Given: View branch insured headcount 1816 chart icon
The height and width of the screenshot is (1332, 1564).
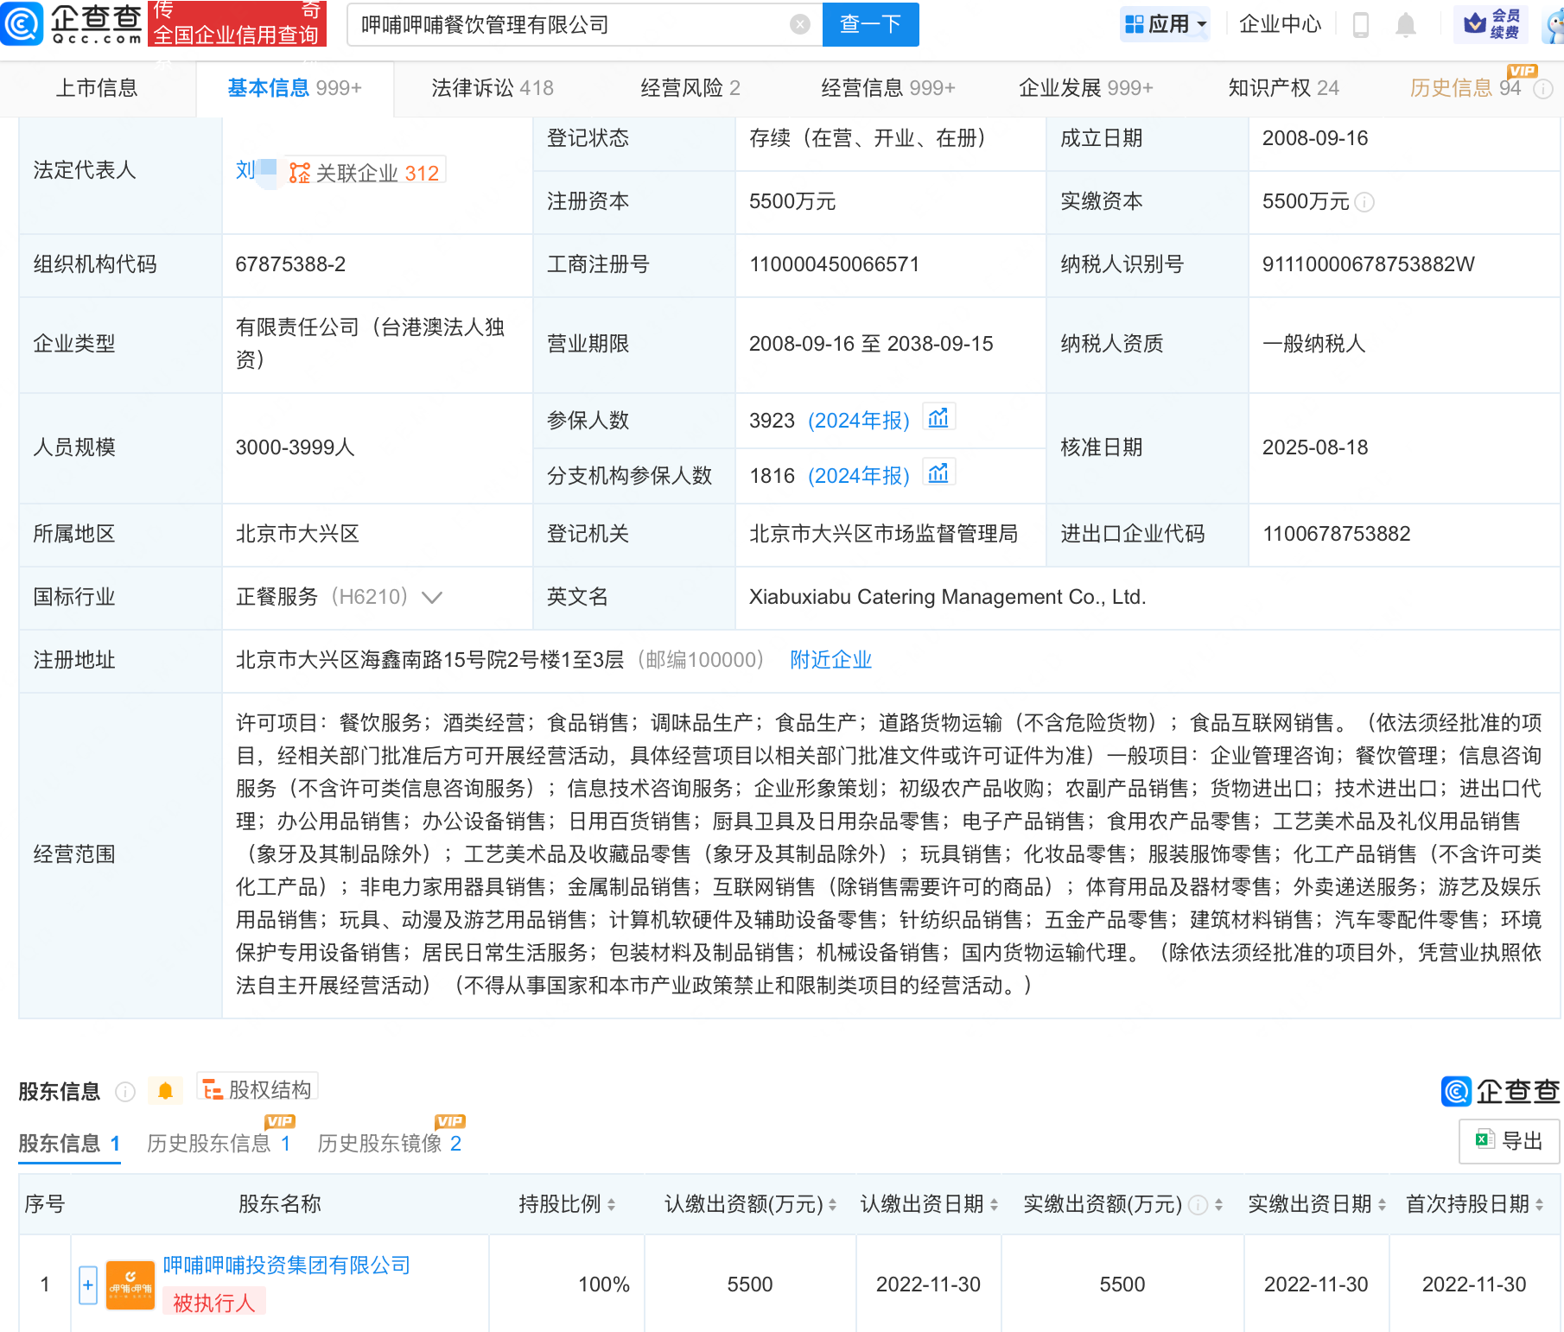Looking at the screenshot, I should click(938, 474).
